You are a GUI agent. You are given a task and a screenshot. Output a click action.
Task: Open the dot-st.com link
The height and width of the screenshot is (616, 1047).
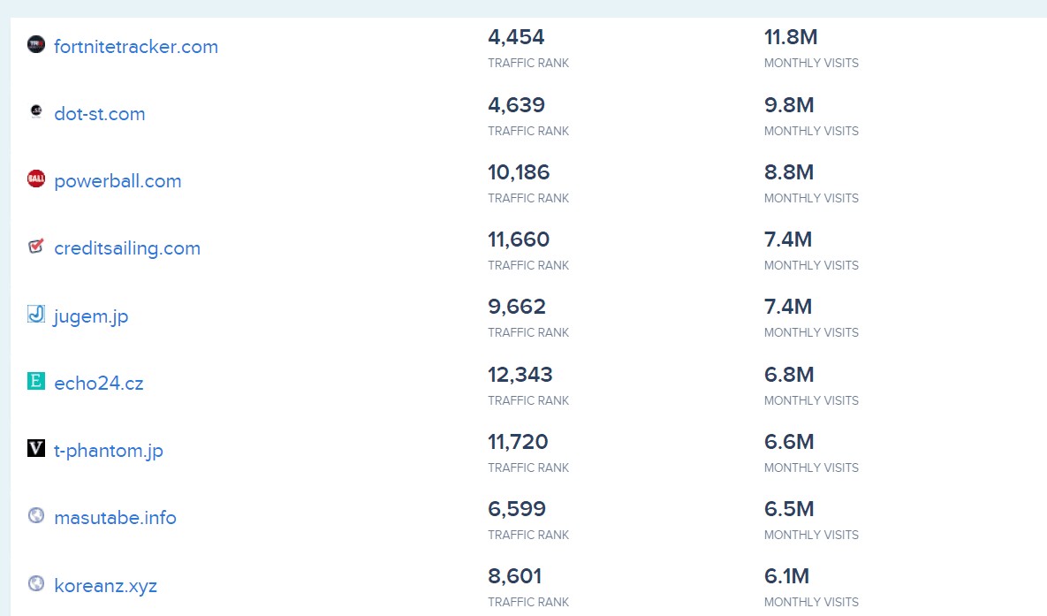point(100,114)
